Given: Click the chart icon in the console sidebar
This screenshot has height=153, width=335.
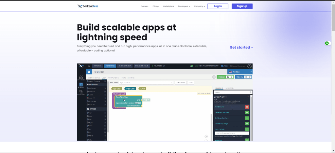Looking at the screenshot, I should pos(81,78).
